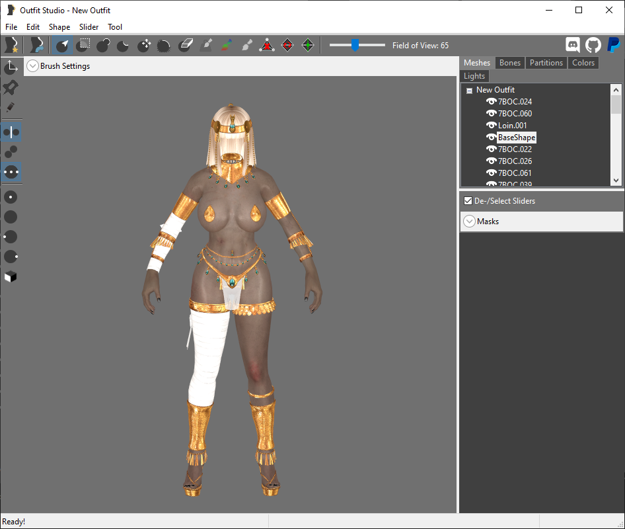Select the 7BOC.024 mesh name

[x=515, y=101]
